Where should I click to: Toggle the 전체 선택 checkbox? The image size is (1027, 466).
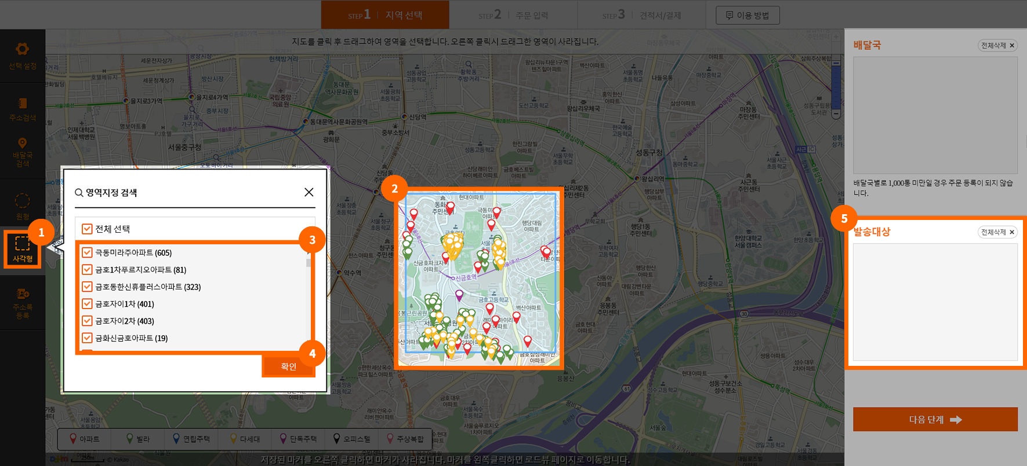(x=87, y=229)
